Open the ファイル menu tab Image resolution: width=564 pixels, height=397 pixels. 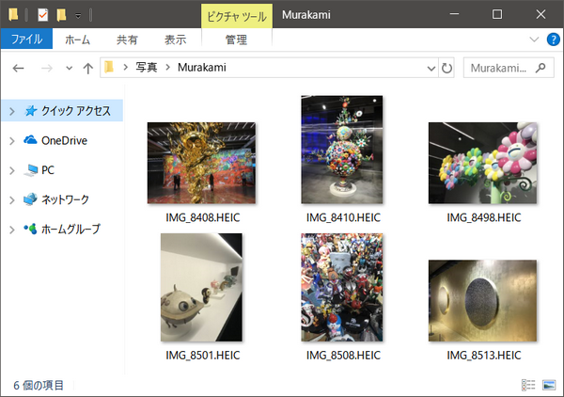tap(26, 39)
